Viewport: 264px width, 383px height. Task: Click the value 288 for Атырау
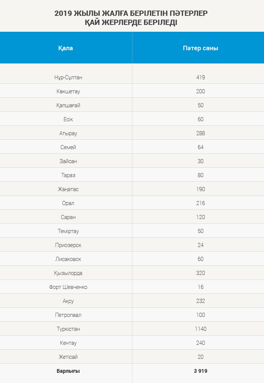click(x=200, y=133)
